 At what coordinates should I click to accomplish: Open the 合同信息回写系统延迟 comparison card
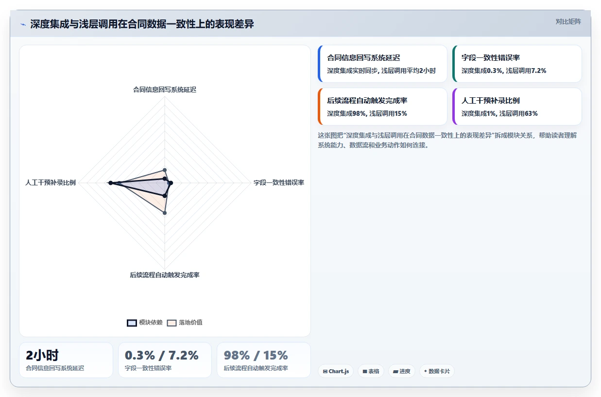click(382, 64)
